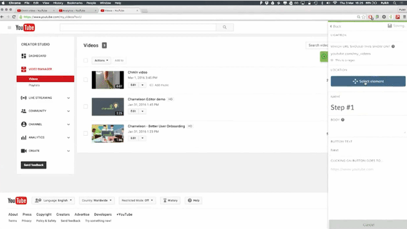Open the YouTube hamburger guide menu
The width and height of the screenshot is (407, 229).
(9, 27)
